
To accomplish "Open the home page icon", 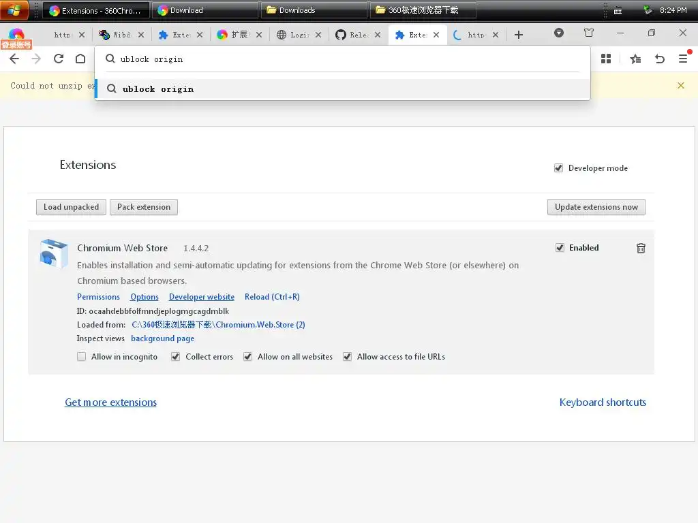I will point(80,59).
